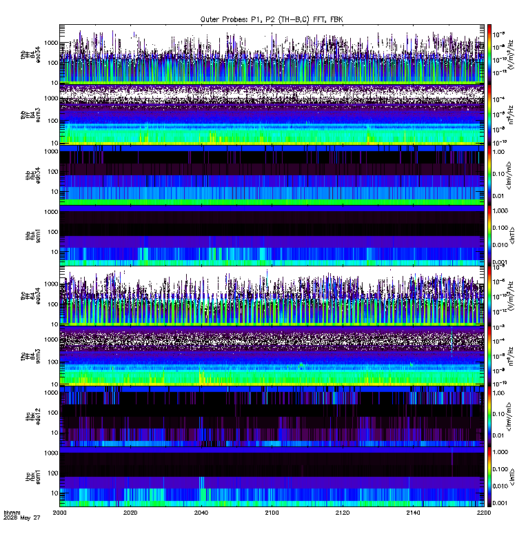Click the color bar of thb fbk scm1 panel
The image size is (517, 552).
click(489, 235)
